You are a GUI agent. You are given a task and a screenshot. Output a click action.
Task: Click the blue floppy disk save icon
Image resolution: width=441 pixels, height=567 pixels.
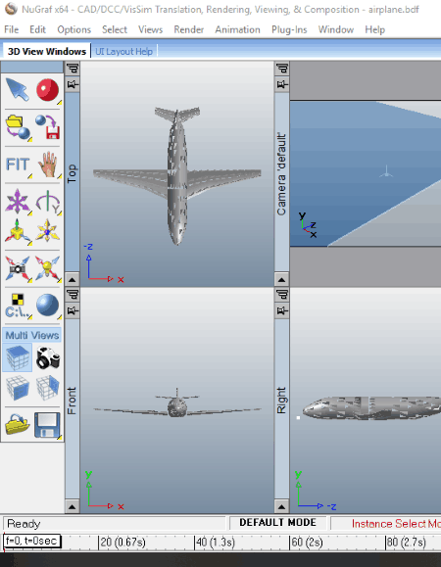pos(47,425)
